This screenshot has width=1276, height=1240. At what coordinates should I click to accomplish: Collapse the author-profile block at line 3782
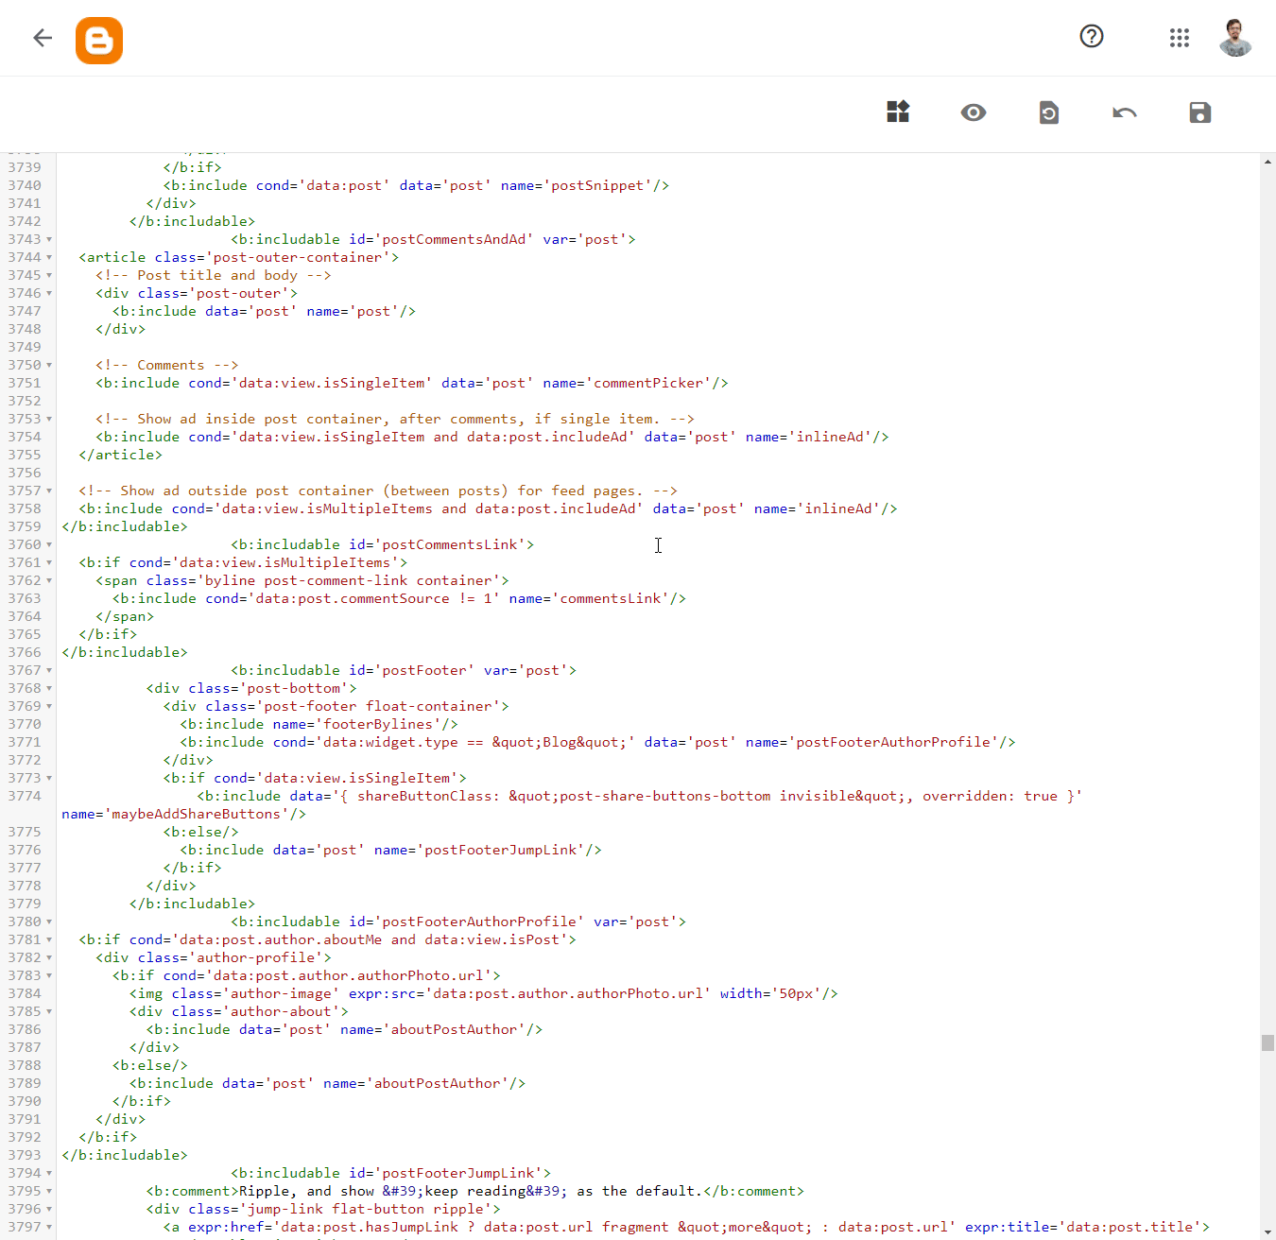click(50, 957)
